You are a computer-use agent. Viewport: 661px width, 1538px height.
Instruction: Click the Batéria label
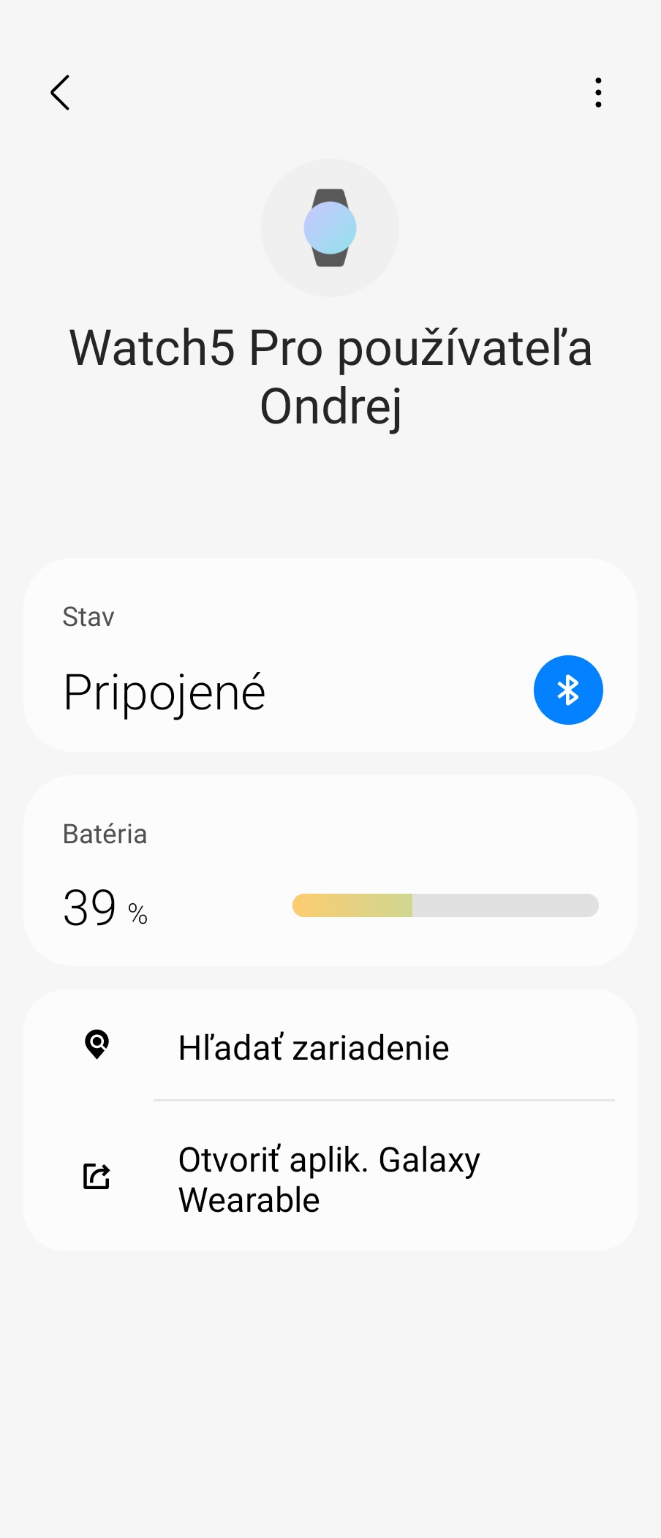point(105,834)
